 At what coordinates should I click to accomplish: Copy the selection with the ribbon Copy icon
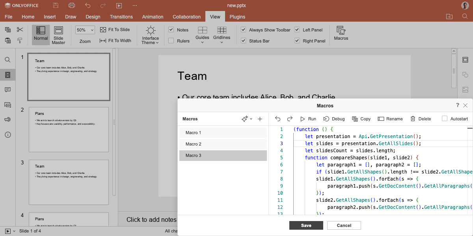[8, 29]
